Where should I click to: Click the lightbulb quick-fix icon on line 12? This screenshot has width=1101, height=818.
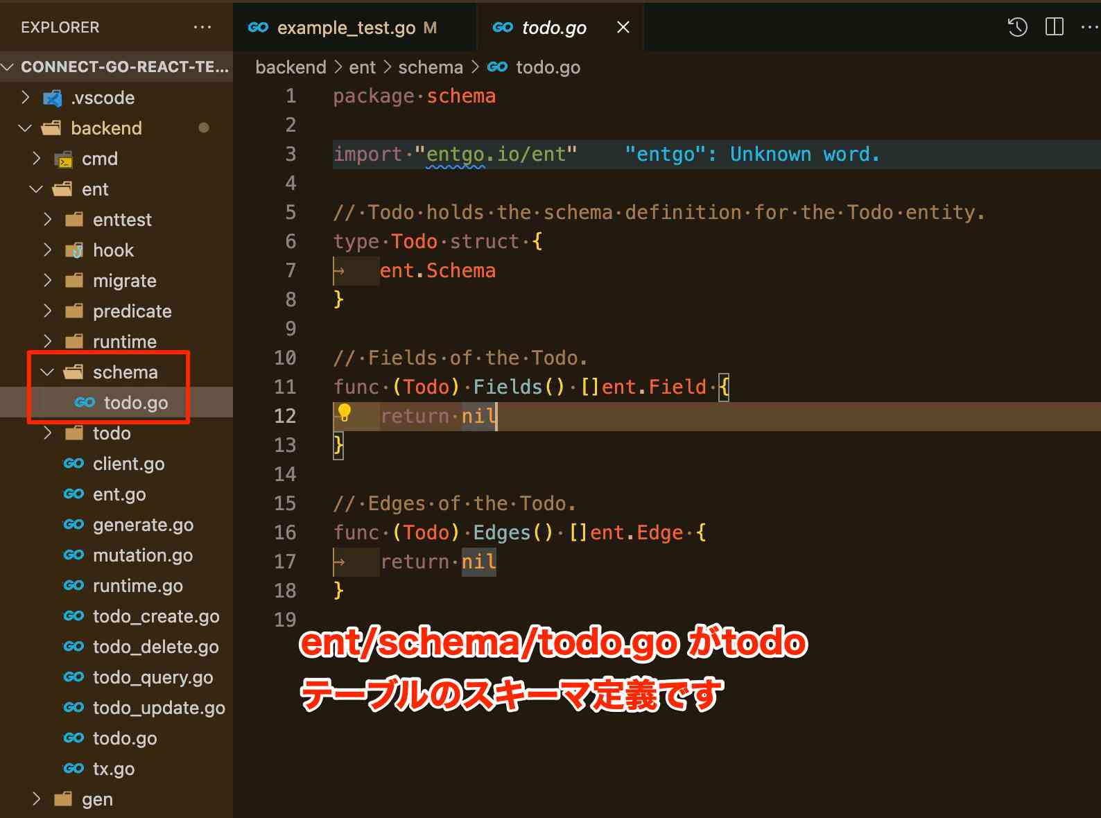point(344,414)
